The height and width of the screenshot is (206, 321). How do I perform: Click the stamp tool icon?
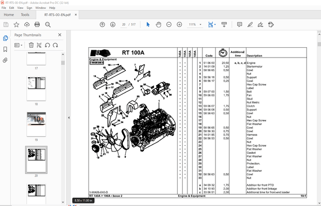[x=271, y=24]
